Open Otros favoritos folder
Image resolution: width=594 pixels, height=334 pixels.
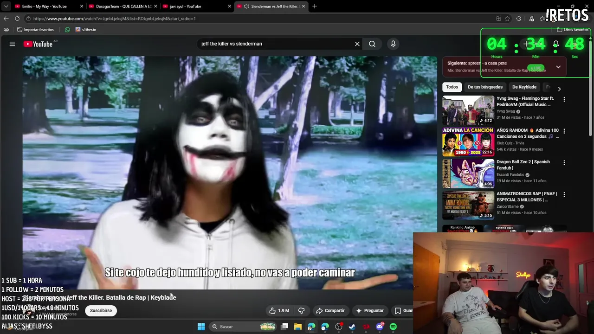(x=573, y=30)
